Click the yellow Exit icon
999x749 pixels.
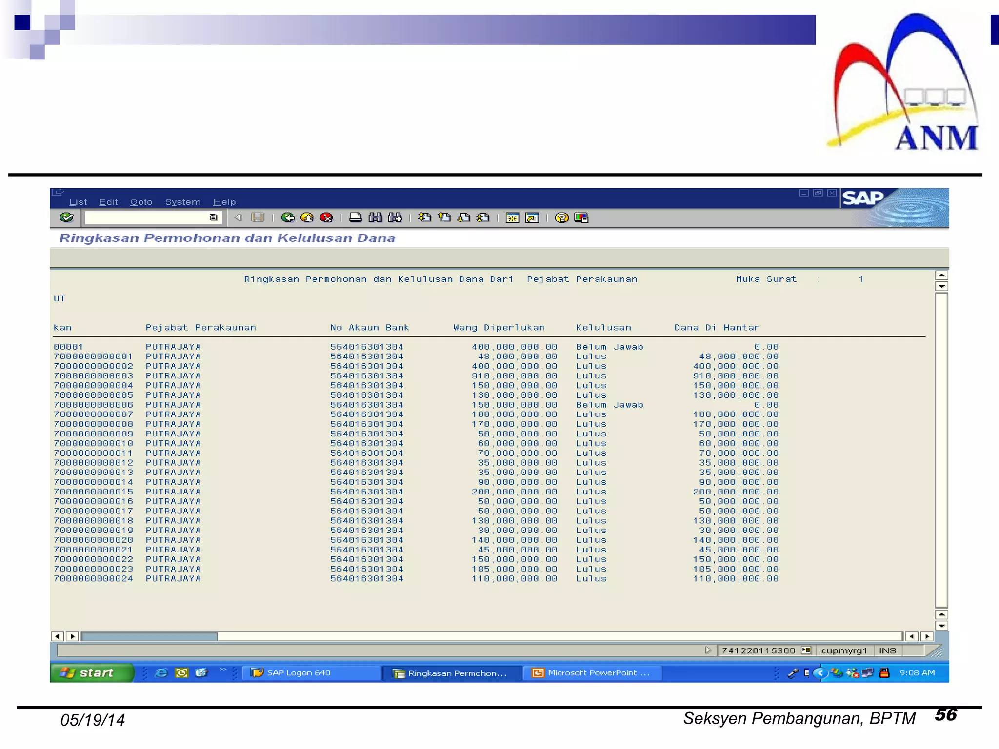(x=307, y=217)
